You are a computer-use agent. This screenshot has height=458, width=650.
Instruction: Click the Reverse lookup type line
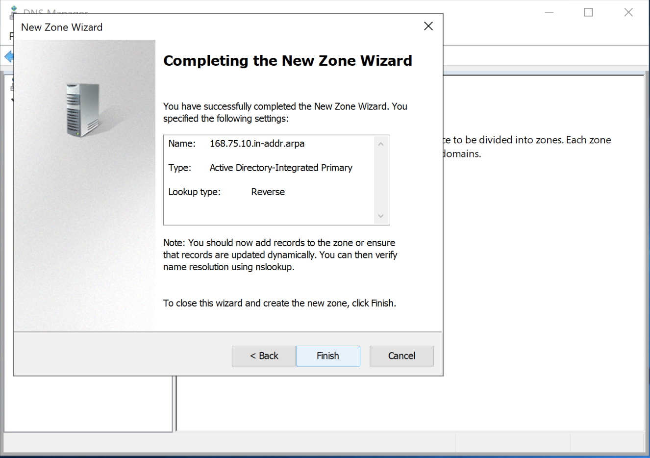click(268, 192)
